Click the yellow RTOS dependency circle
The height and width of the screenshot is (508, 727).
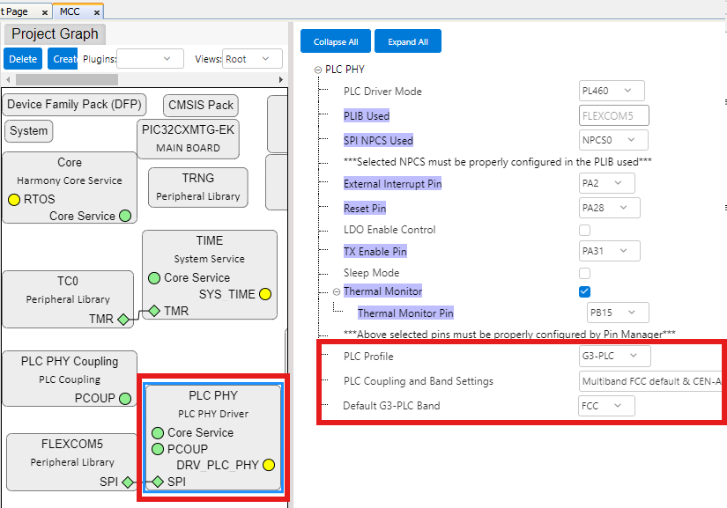click(x=14, y=200)
